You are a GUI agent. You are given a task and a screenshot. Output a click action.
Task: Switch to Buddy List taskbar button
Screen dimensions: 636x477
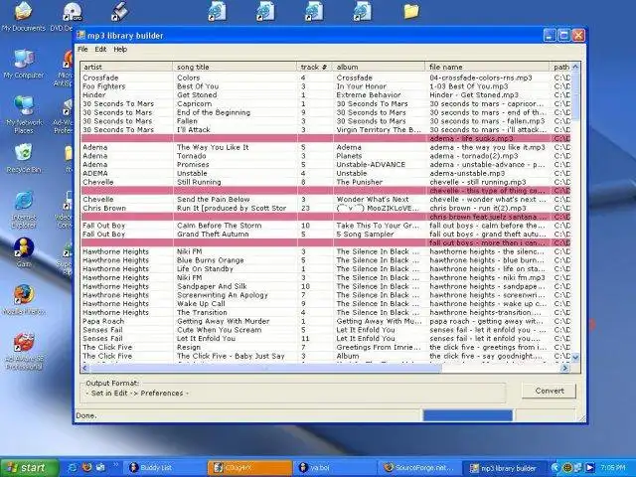[x=164, y=468]
